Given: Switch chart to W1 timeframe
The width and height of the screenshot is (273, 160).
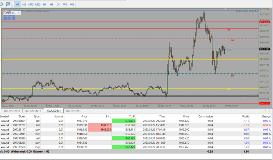Looking at the screenshot, I should [x=65, y=4].
